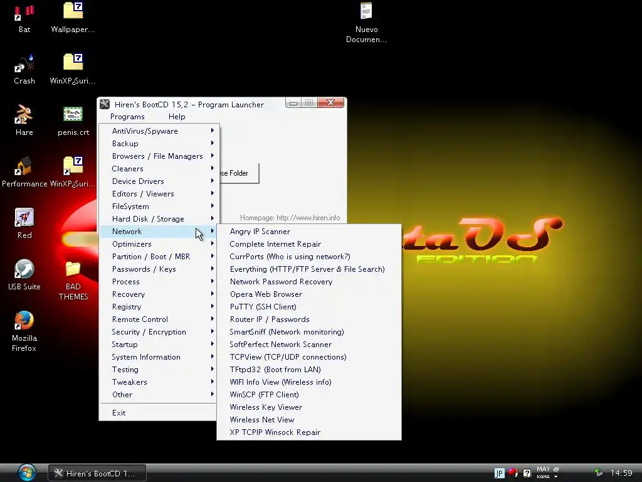This screenshot has height=482, width=642.
Task: Expand the AntiVirus/Spyware submenu
Action: (159, 131)
